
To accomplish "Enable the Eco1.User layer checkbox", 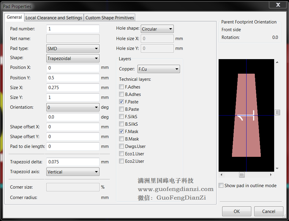I will coord(121,154).
